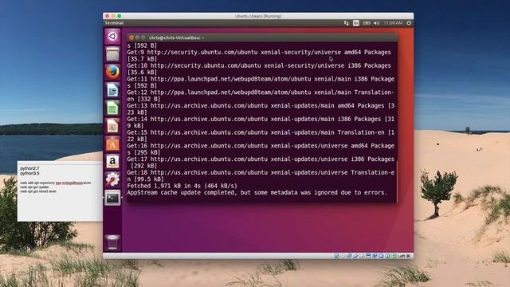The height and width of the screenshot is (287, 510).
Task: Click the Left ⌘ host key indicator
Action: point(404,256)
